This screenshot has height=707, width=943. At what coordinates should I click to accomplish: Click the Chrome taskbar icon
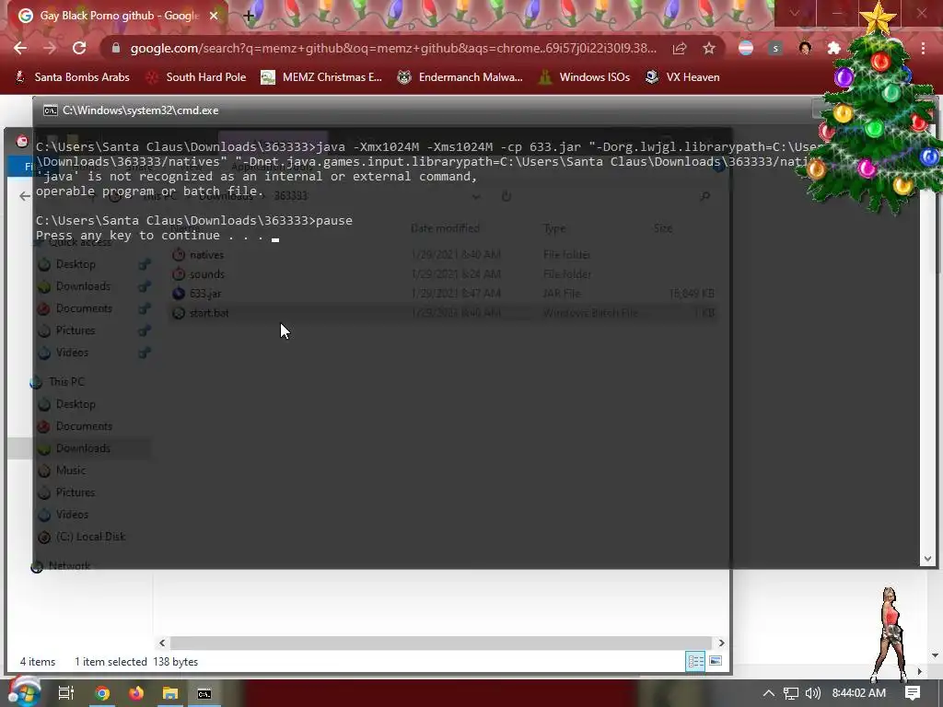[102, 693]
